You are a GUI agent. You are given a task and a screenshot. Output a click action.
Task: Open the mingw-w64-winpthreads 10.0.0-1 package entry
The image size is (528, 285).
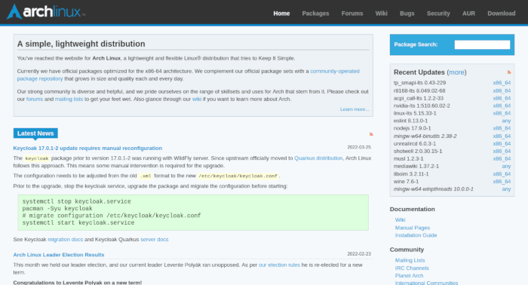point(434,189)
